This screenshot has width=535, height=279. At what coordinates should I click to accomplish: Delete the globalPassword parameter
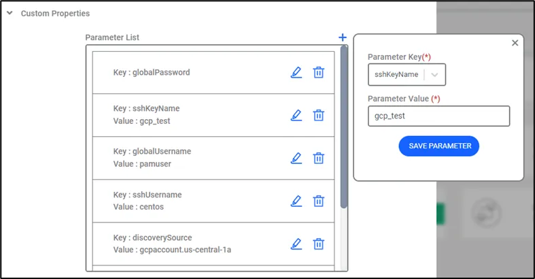click(x=319, y=72)
